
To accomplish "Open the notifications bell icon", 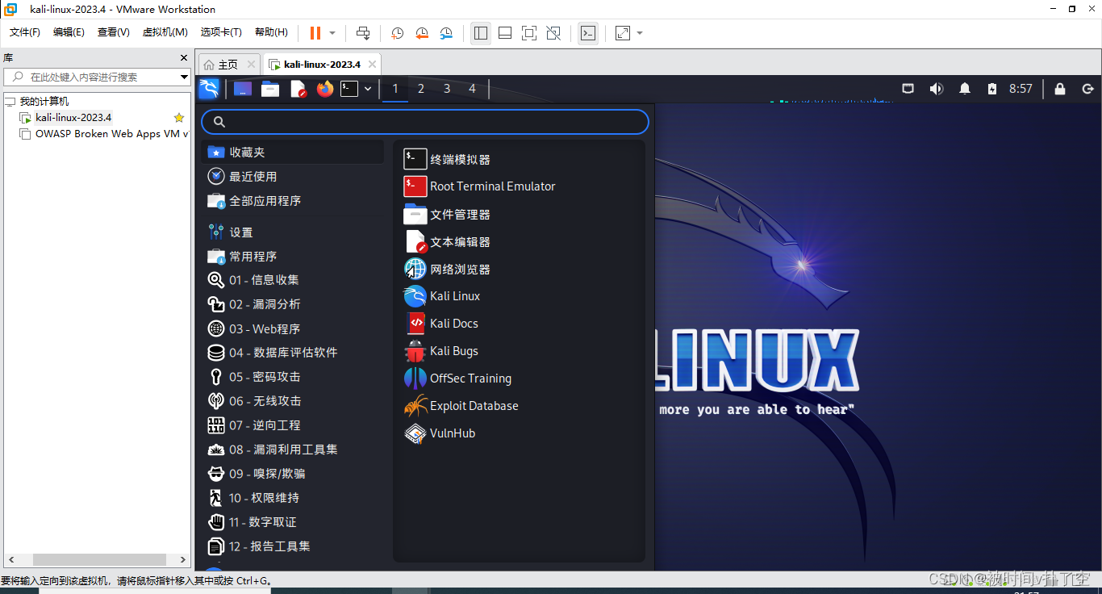I will tap(965, 89).
